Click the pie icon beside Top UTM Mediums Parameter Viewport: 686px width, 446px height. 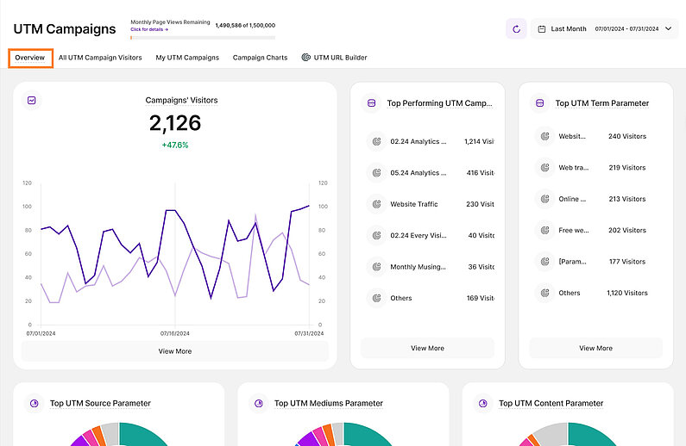point(259,402)
